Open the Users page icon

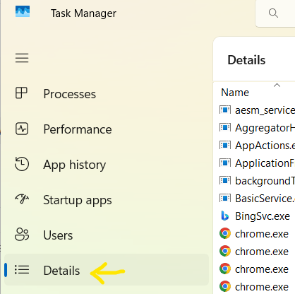point(22,235)
